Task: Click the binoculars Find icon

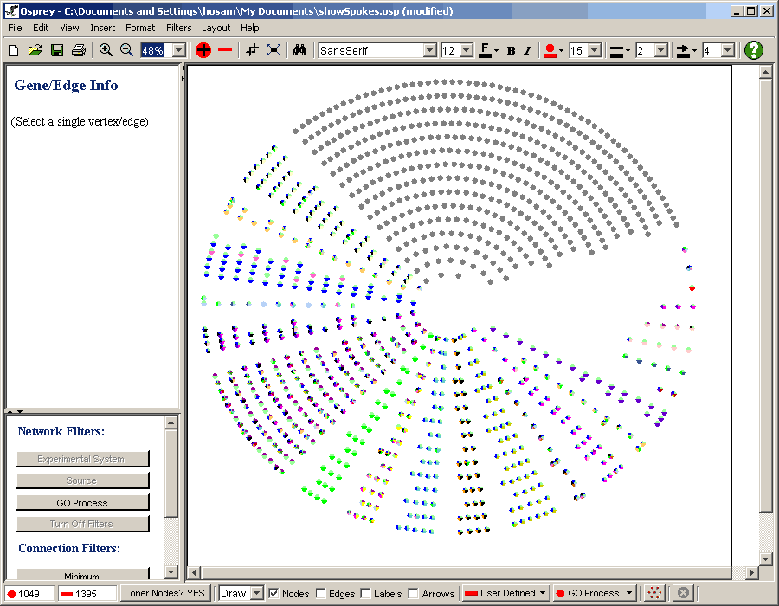Action: coord(299,50)
